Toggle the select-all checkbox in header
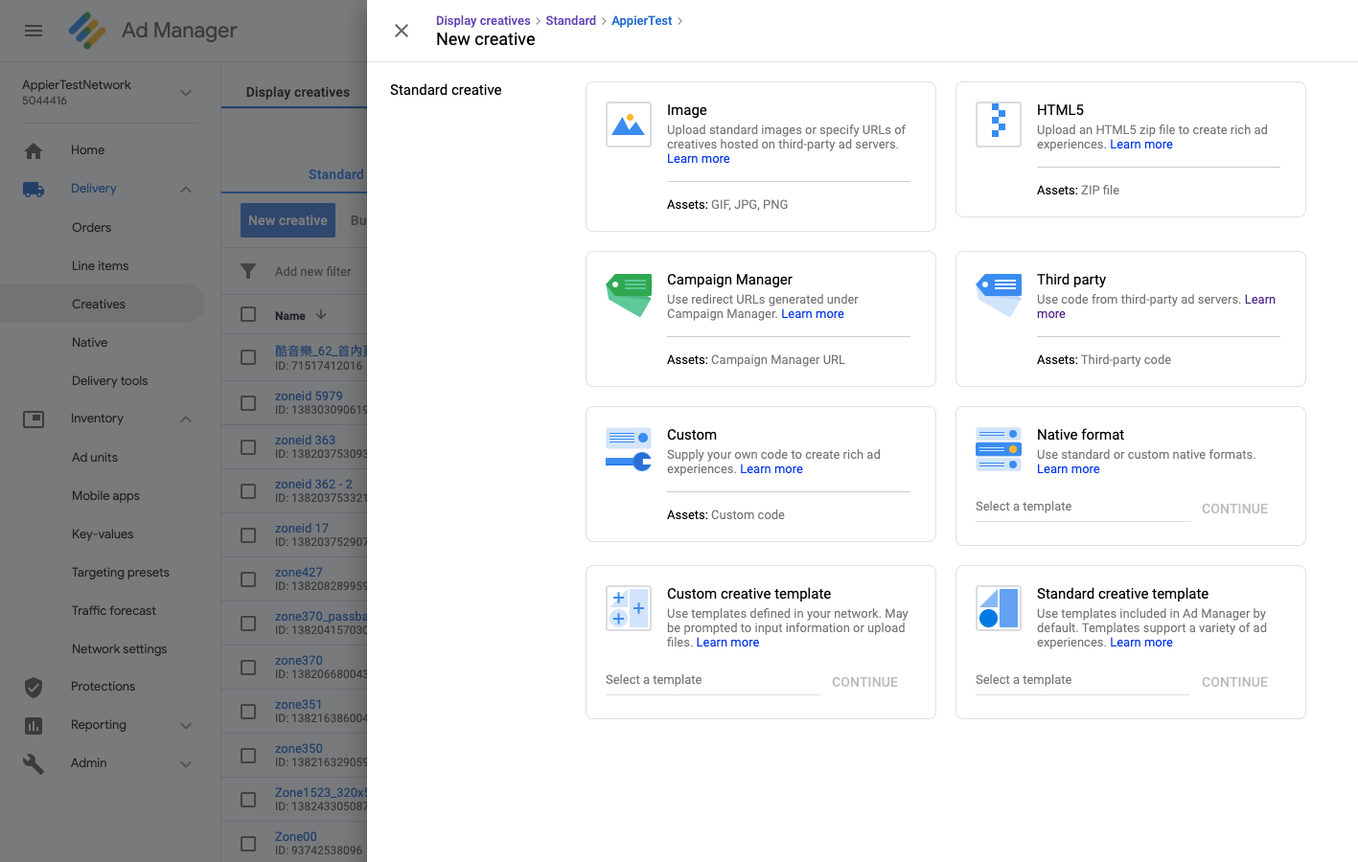 (x=248, y=314)
